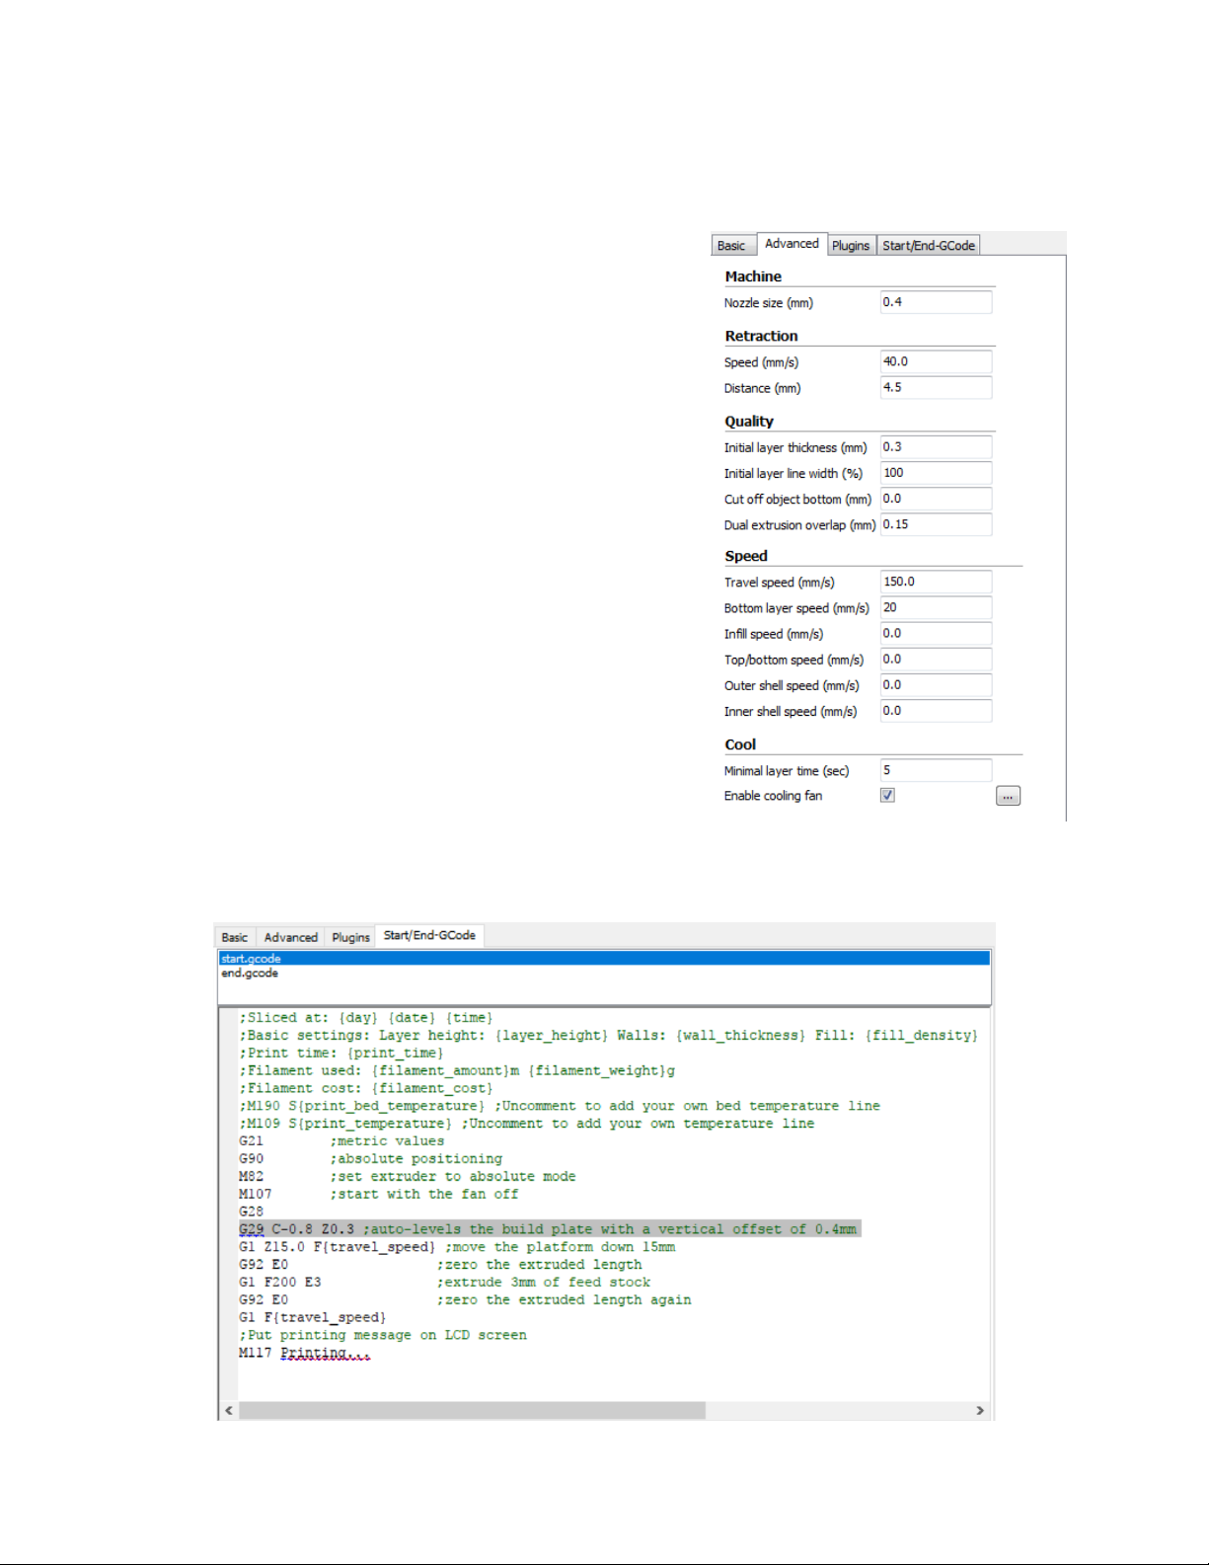
Task: Click the final 'G1 F{travel_speed}' line
Action: click(x=312, y=1317)
